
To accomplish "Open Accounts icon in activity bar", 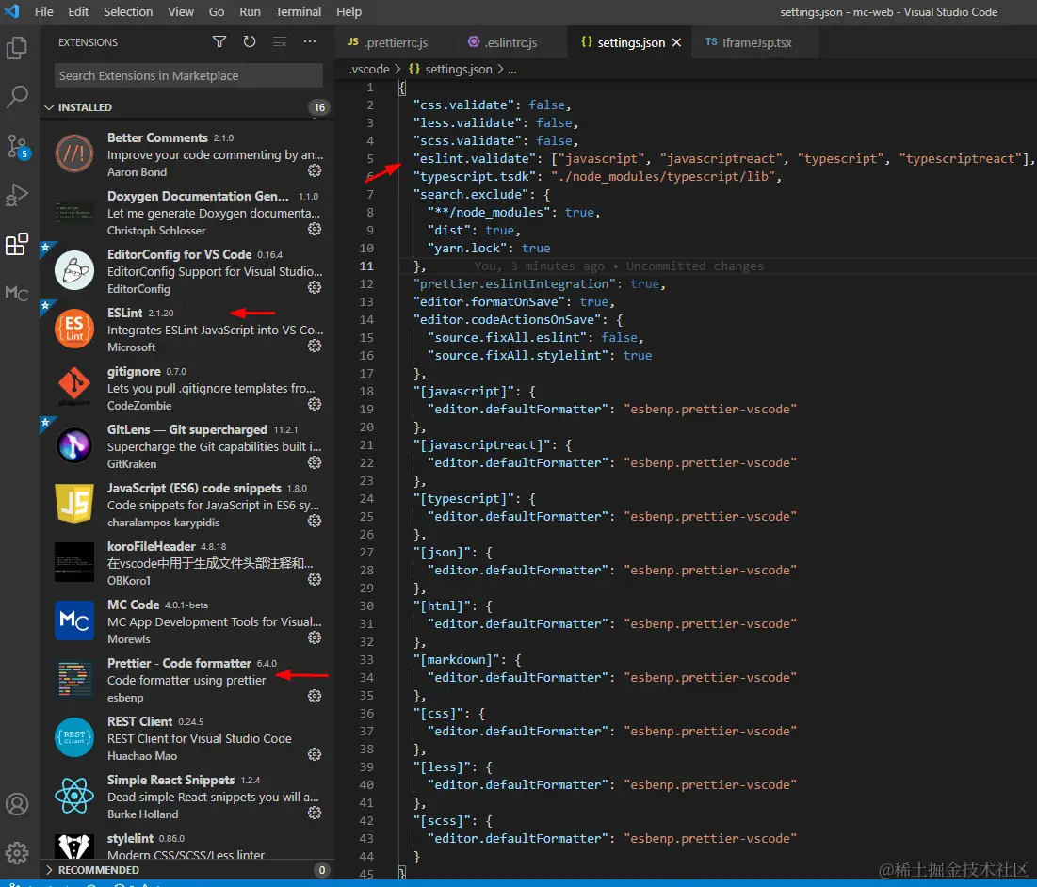I will click(17, 804).
